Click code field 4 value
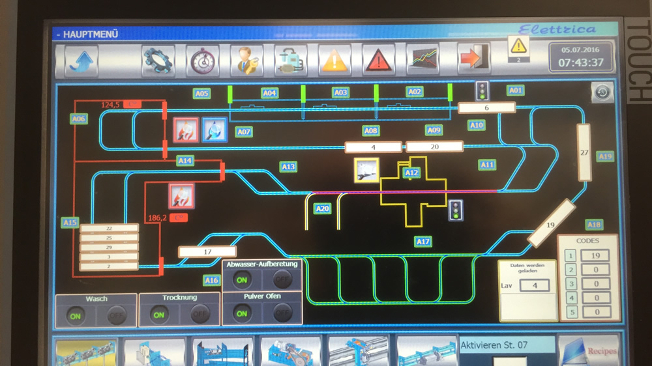The image size is (652, 366). (x=597, y=298)
